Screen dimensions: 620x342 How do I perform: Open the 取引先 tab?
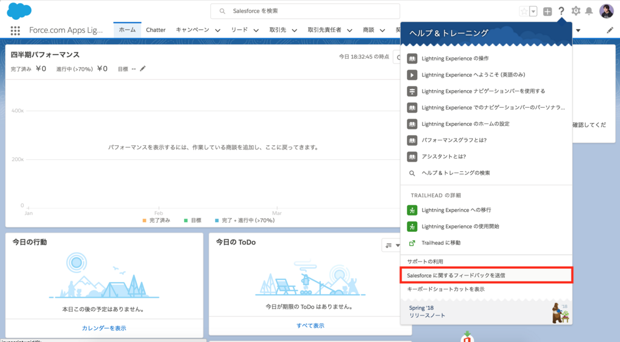pyautogui.click(x=277, y=30)
